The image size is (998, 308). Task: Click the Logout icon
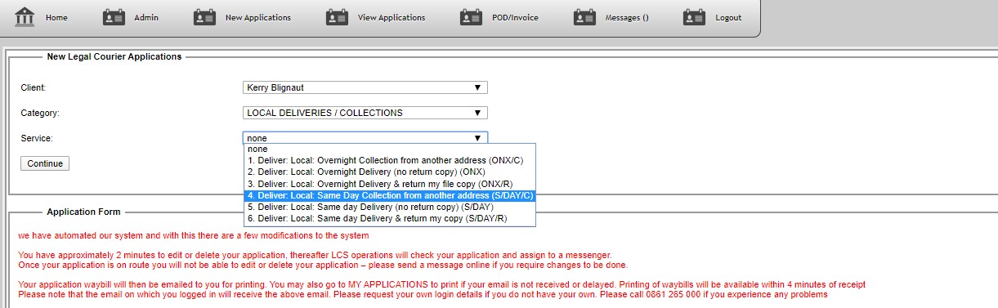694,17
